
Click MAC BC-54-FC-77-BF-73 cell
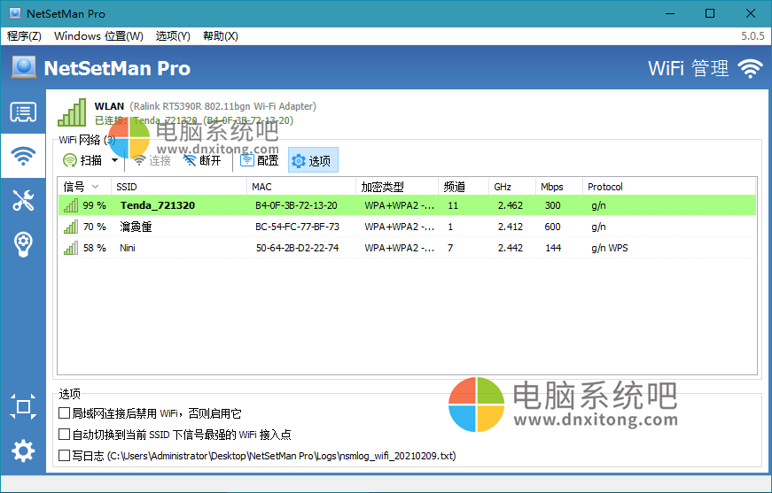(298, 227)
